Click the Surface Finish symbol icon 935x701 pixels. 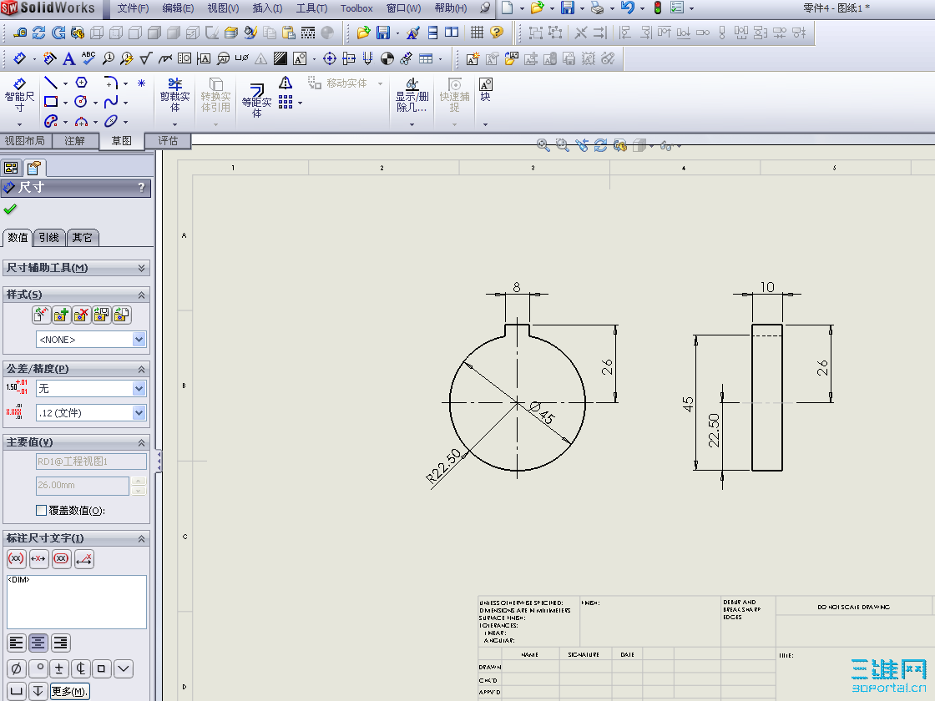(x=145, y=58)
